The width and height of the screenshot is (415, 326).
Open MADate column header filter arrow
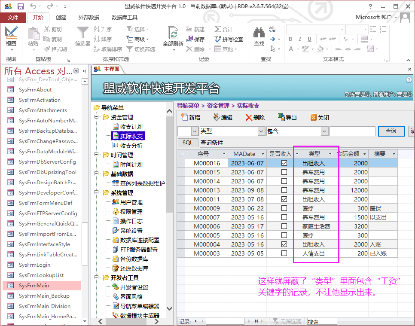pos(262,154)
